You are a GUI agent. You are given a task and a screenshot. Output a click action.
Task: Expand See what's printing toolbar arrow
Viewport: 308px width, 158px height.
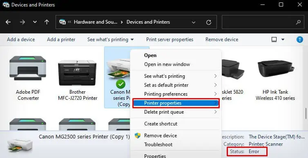[x=132, y=39]
